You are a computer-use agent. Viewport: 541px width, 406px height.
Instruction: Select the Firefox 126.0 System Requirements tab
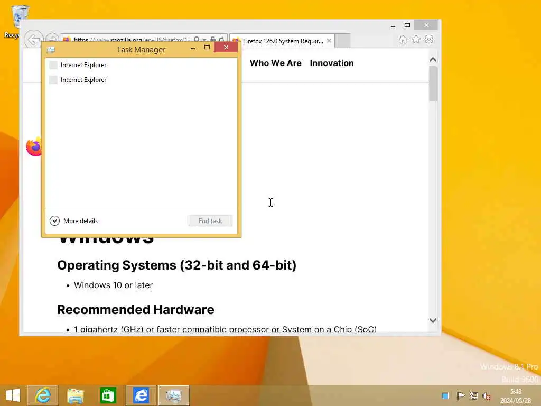(283, 41)
